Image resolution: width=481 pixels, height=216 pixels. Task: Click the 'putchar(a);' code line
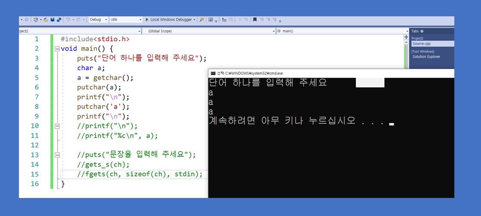pos(99,87)
